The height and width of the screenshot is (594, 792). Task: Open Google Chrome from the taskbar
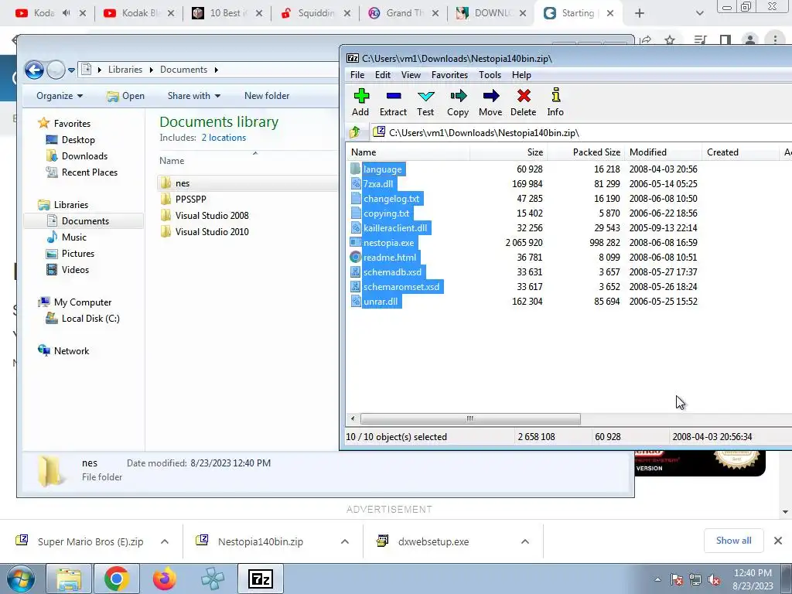coord(117,579)
